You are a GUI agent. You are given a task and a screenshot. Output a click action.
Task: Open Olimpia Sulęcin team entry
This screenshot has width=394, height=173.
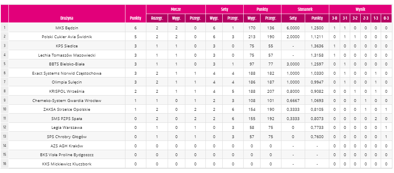pos(67,82)
